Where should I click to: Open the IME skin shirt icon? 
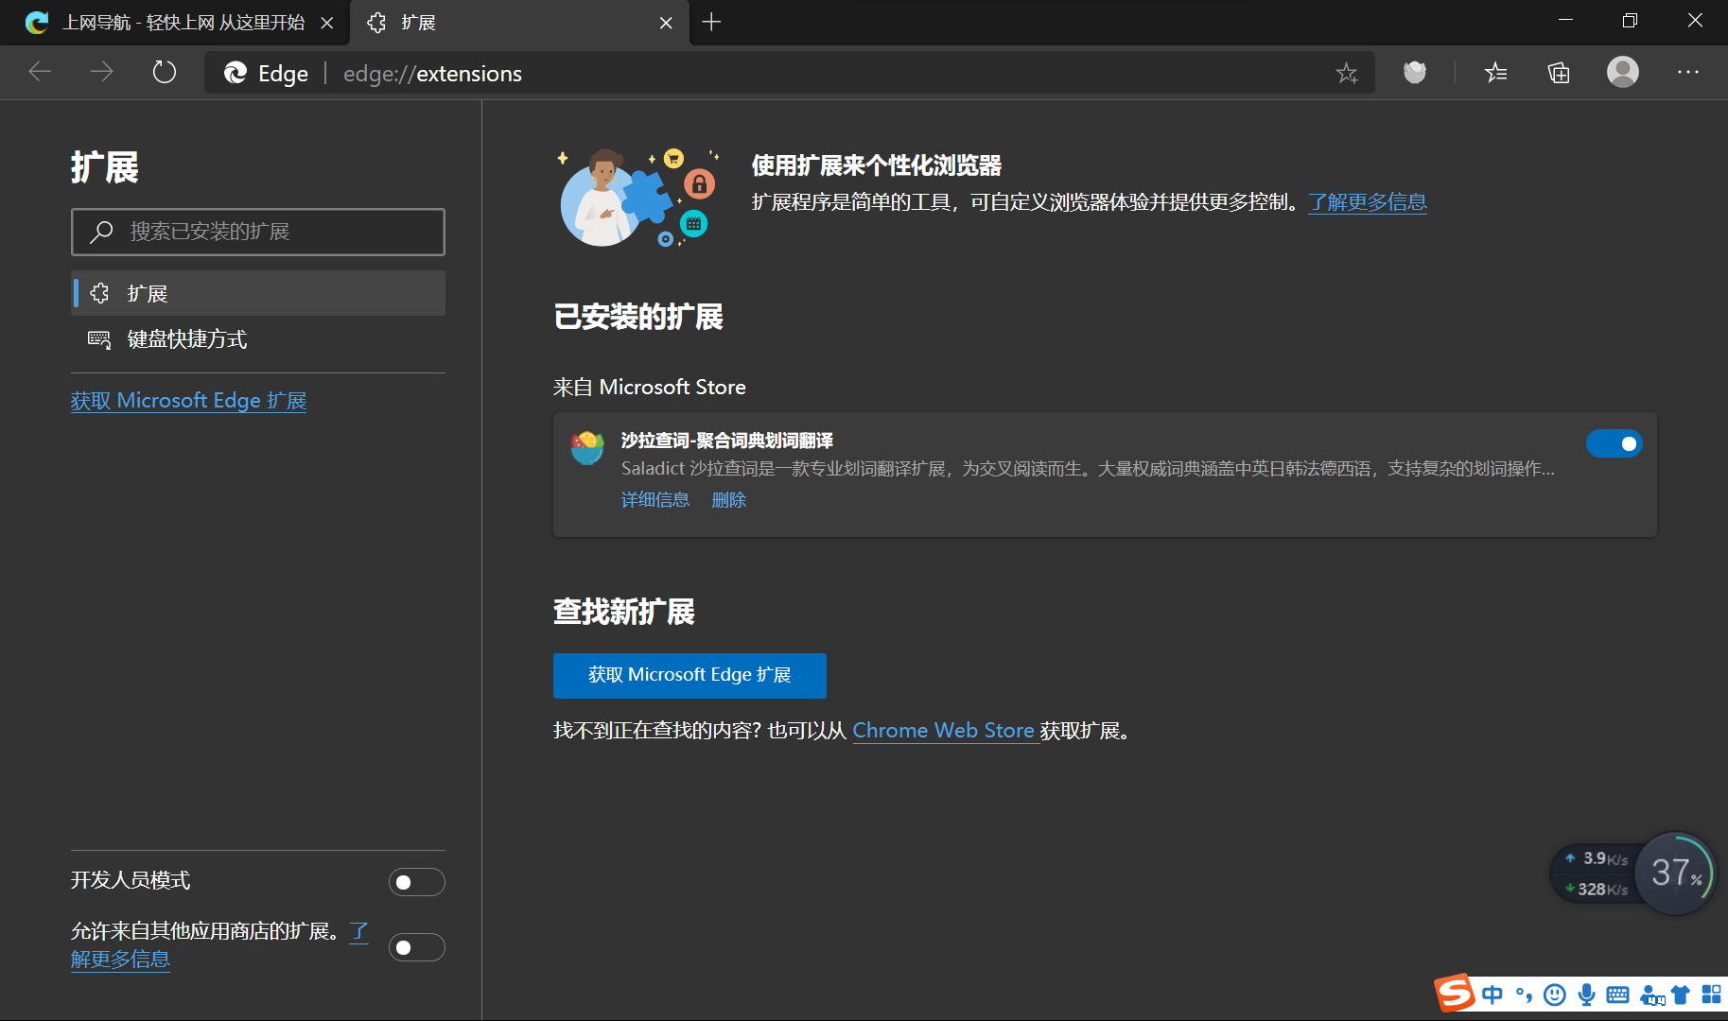(1681, 995)
